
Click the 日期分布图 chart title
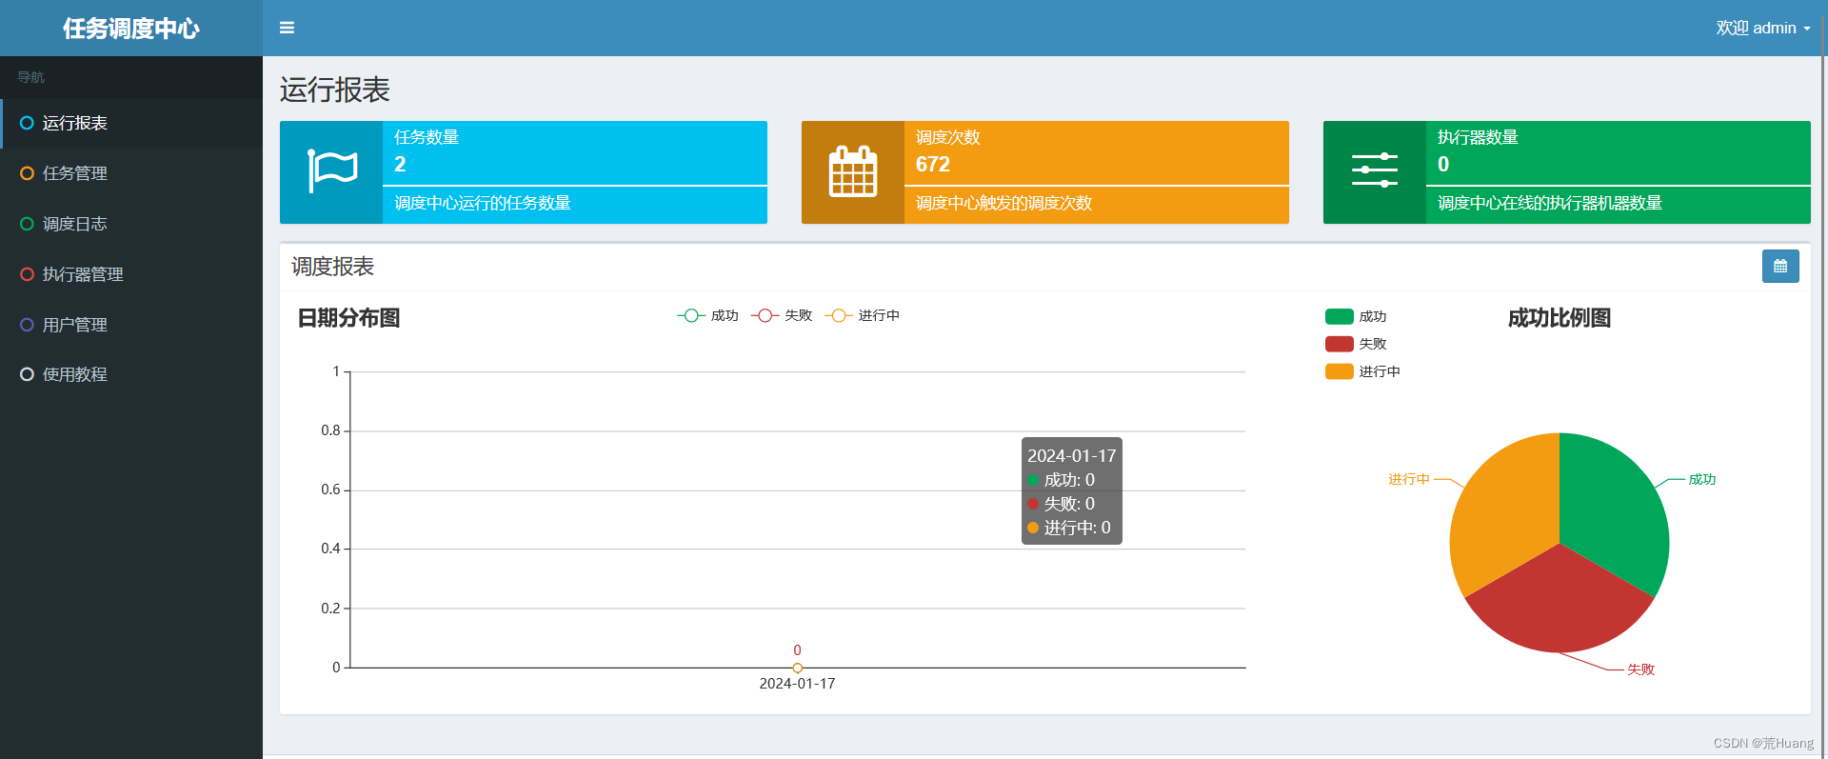[348, 318]
